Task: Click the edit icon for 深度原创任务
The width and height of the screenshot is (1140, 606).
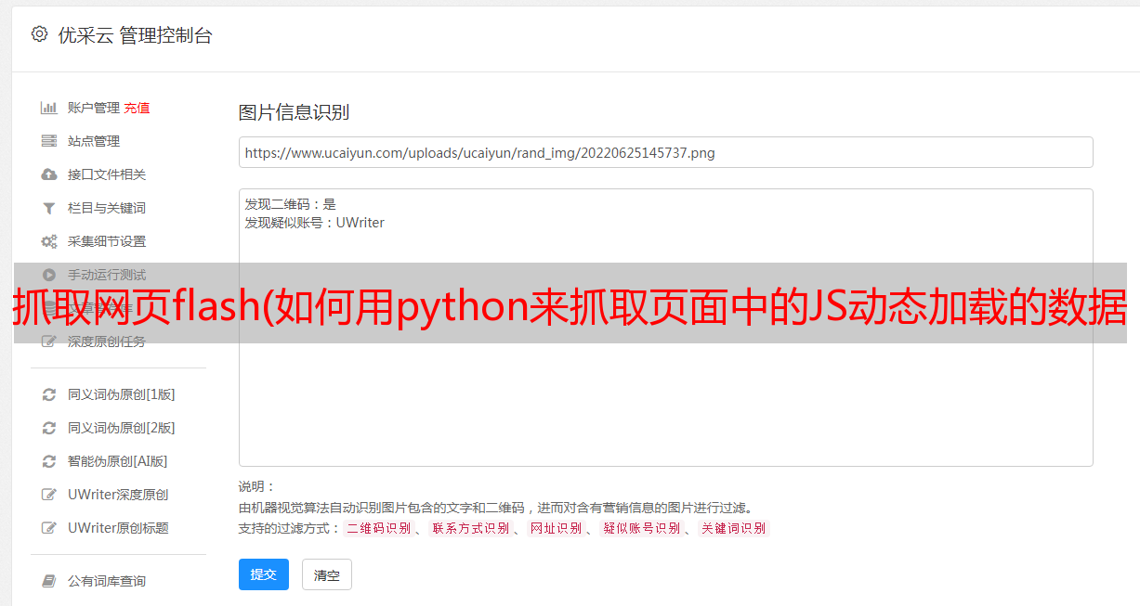Action: [49, 342]
